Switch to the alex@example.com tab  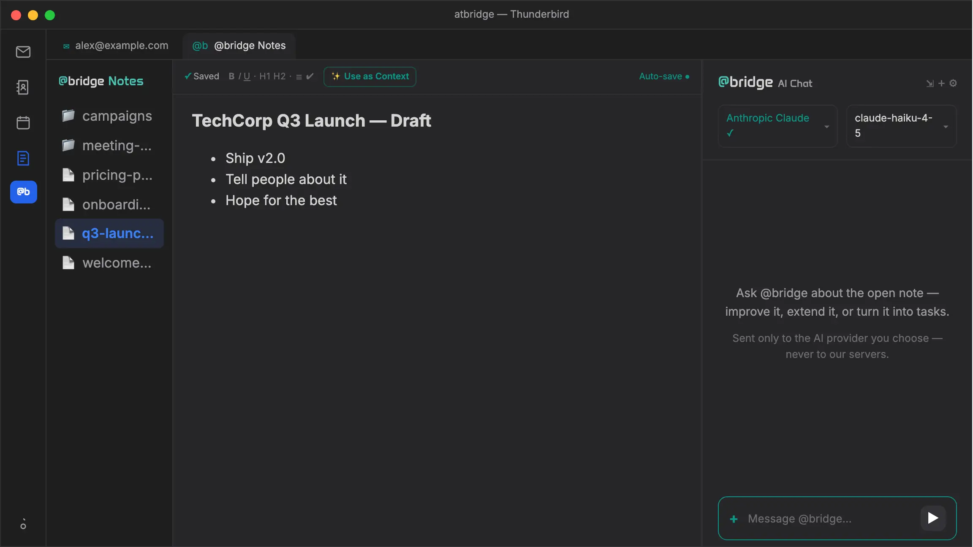click(115, 46)
